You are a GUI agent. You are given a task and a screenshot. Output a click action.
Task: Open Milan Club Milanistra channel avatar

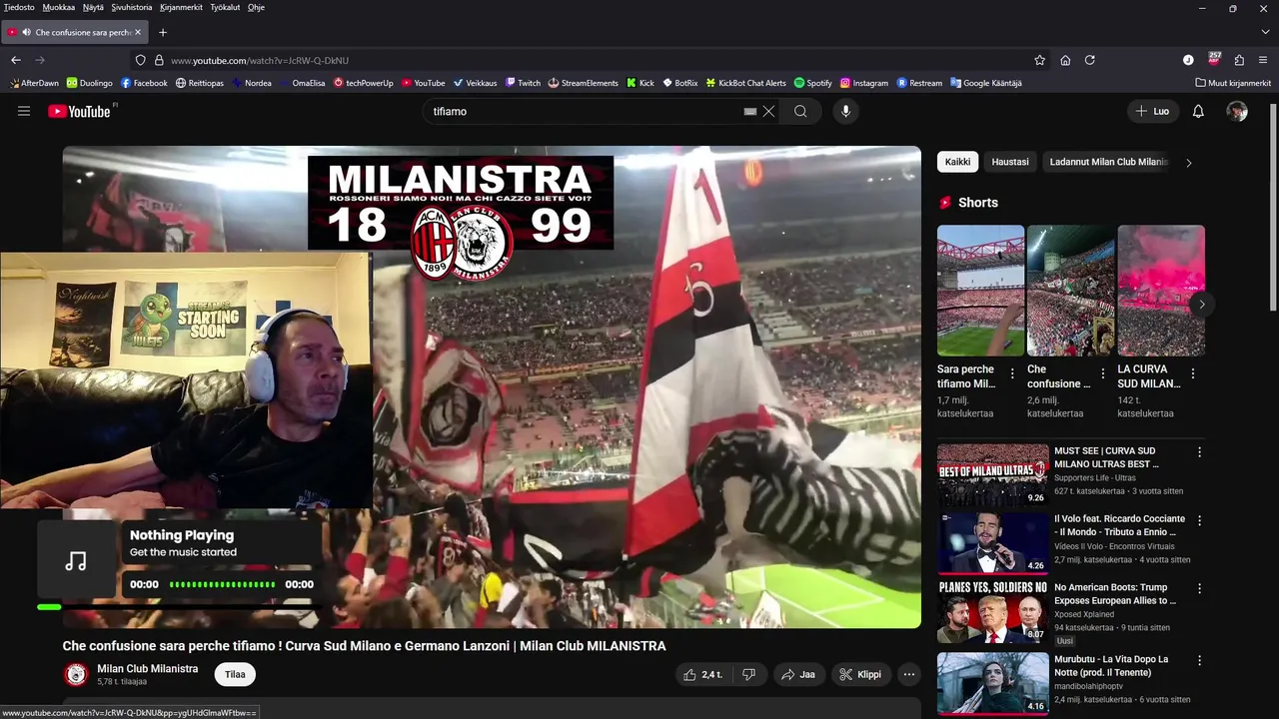(76, 674)
